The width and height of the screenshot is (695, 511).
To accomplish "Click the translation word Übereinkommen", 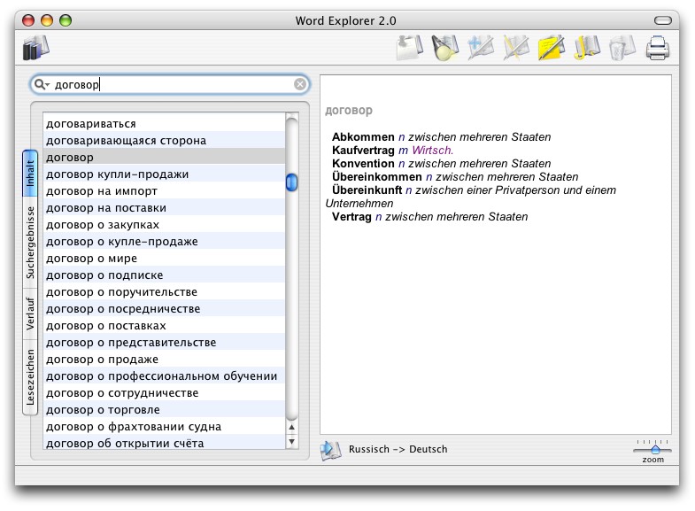I will (x=377, y=177).
